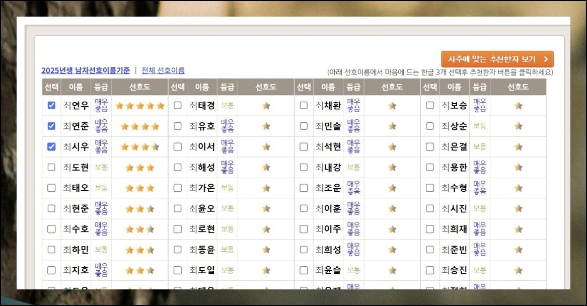Viewport: 587px width, 306px height.
Task: Click the single star for 최승진
Action: 519,270
